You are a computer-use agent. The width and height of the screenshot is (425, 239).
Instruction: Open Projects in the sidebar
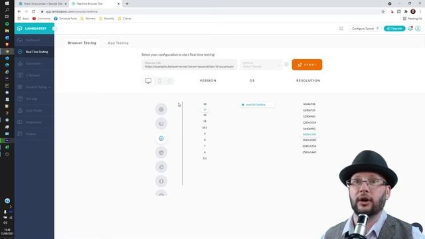click(34, 134)
